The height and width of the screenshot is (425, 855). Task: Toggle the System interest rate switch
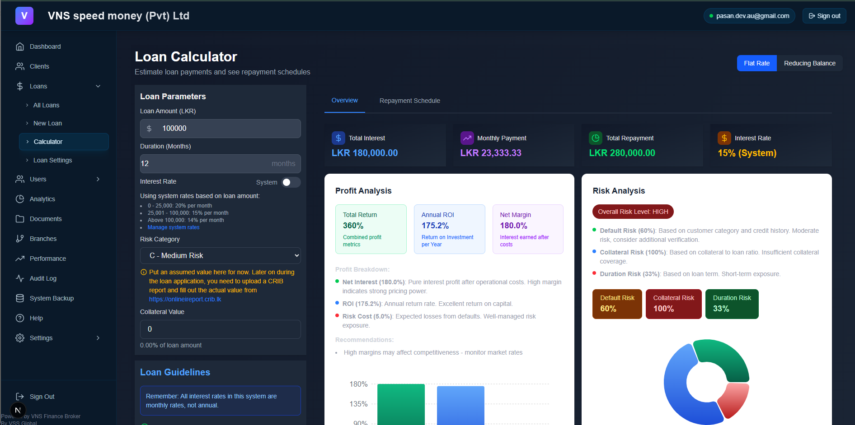[x=291, y=182]
